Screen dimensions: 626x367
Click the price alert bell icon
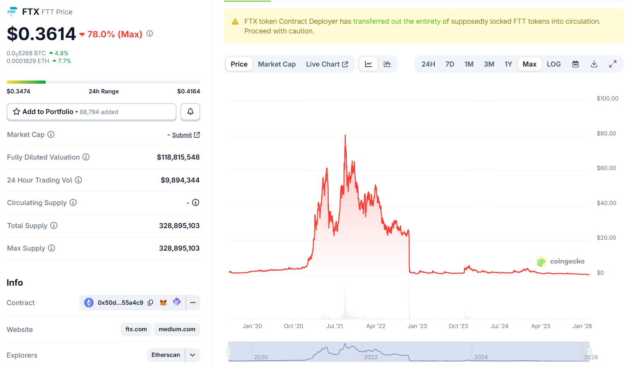(x=190, y=112)
